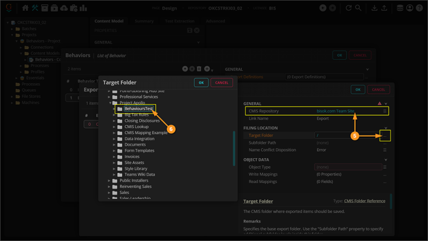Viewport: 428px width, 241px height.
Task: Collapse the Project Apollo folder
Action: pos(110,103)
